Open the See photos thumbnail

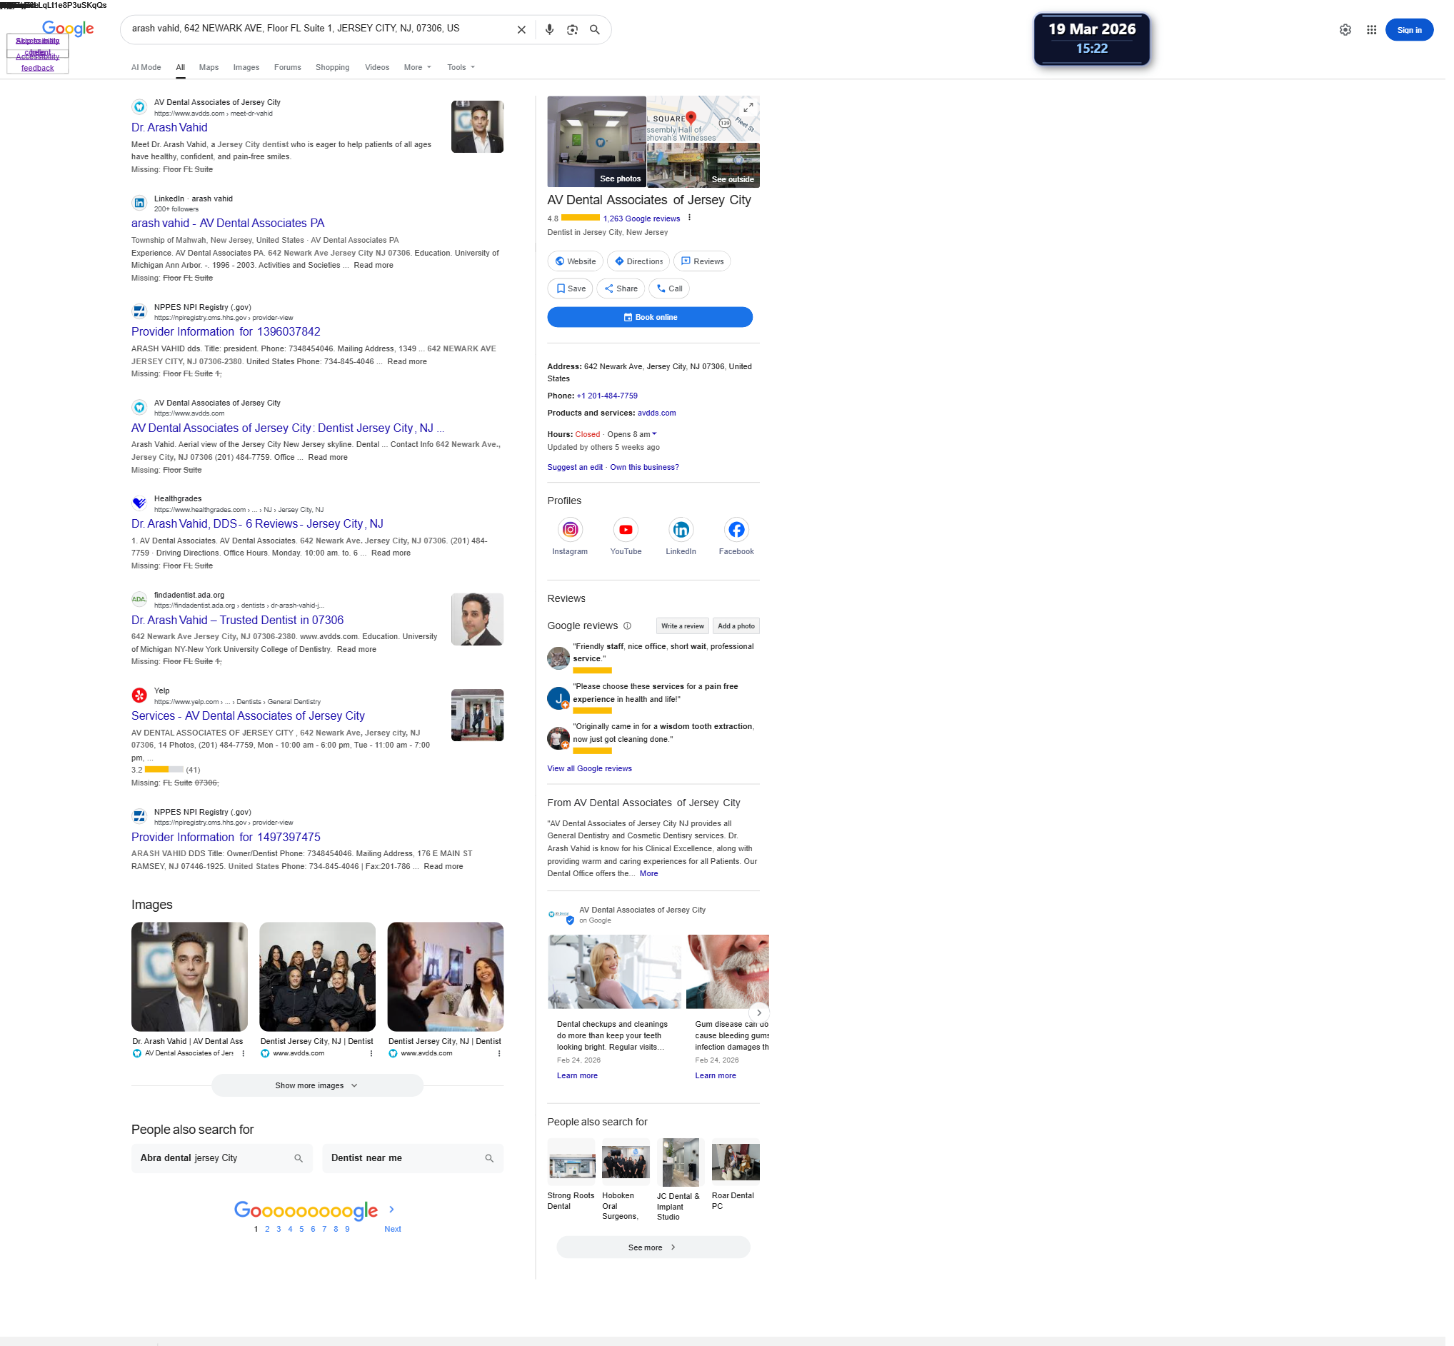[x=596, y=141]
